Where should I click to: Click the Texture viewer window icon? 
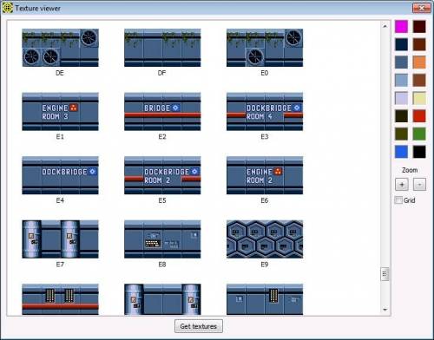[x=7, y=8]
